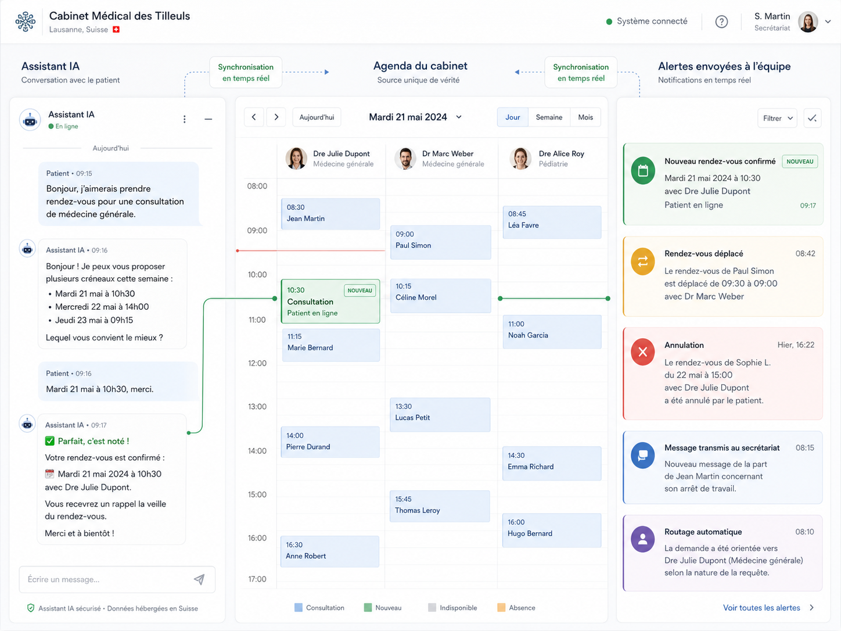Click the green calendar confirmed-appointment icon

tap(643, 171)
